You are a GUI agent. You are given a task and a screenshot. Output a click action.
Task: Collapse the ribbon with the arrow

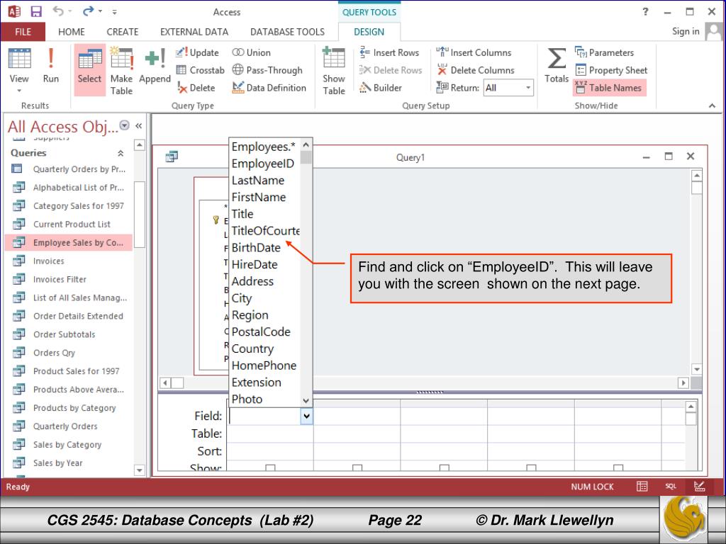712,106
